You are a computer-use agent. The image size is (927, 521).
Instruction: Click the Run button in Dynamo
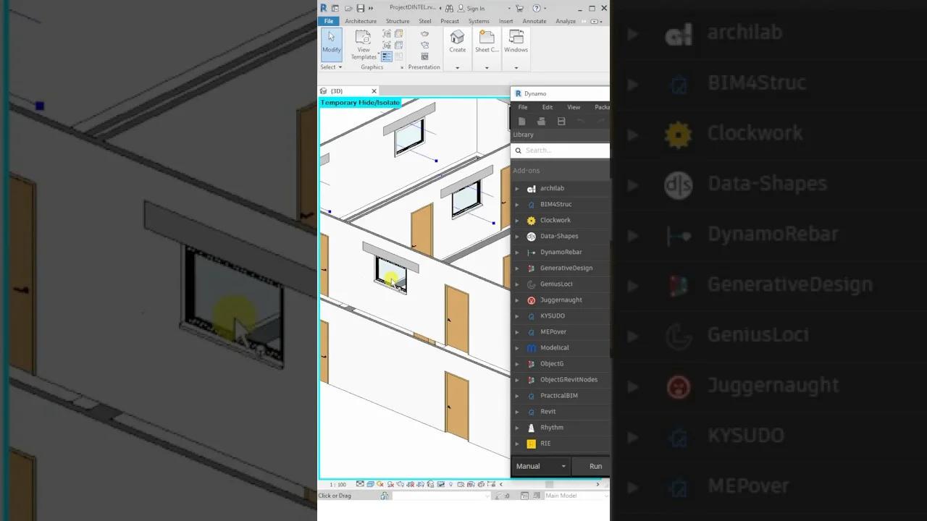tap(591, 466)
